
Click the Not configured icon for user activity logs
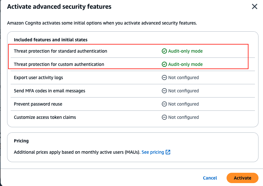click(164, 77)
